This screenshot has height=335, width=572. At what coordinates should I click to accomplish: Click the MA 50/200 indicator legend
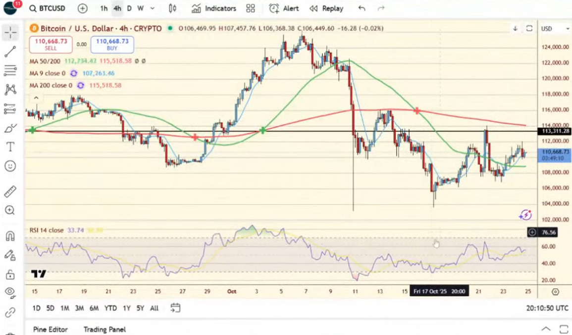pos(45,61)
